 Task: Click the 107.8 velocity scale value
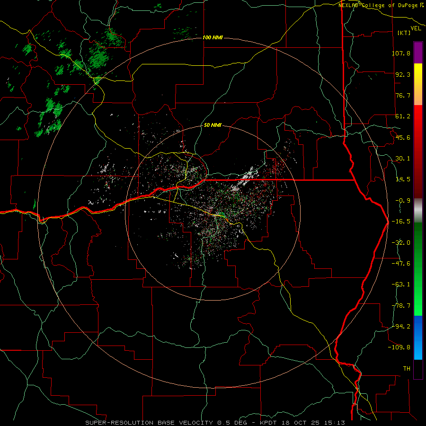click(401, 53)
